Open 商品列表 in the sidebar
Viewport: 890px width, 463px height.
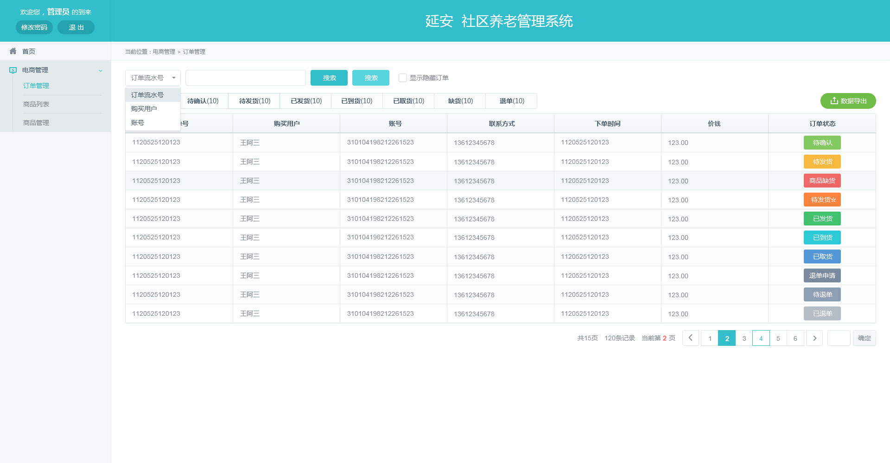(x=36, y=104)
